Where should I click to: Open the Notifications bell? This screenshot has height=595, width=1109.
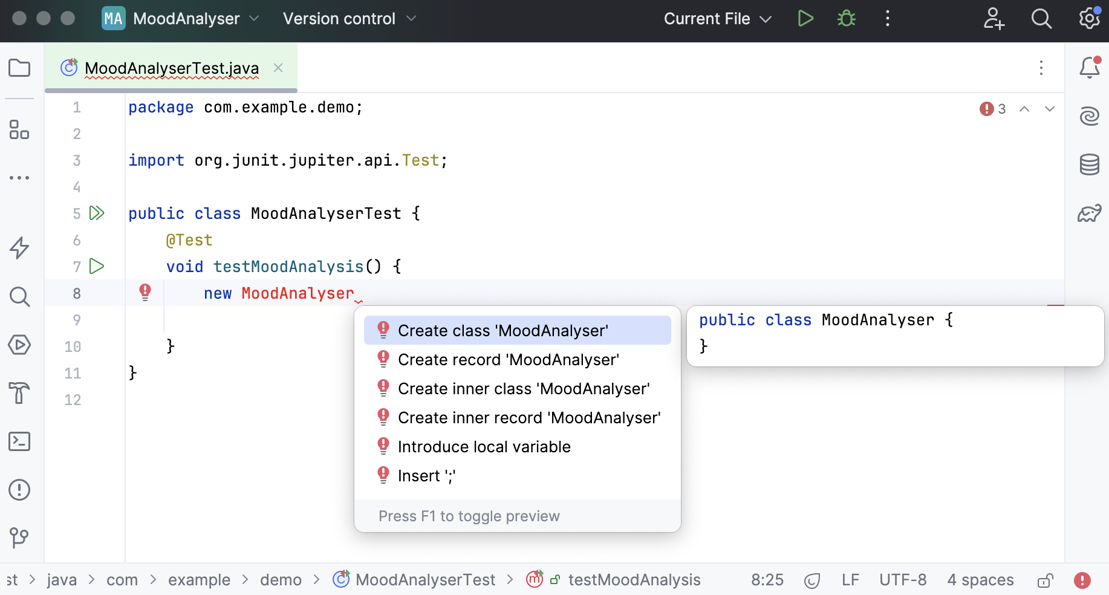point(1090,68)
